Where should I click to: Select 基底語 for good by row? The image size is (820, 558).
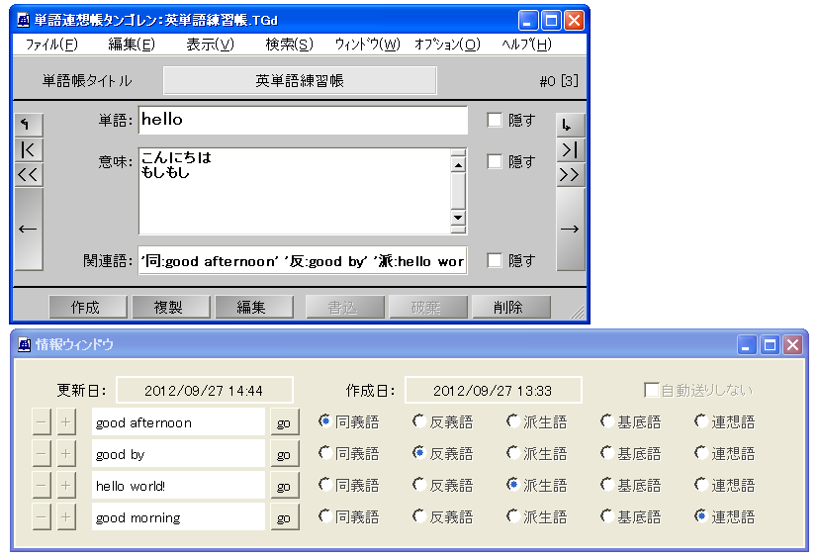(607, 453)
